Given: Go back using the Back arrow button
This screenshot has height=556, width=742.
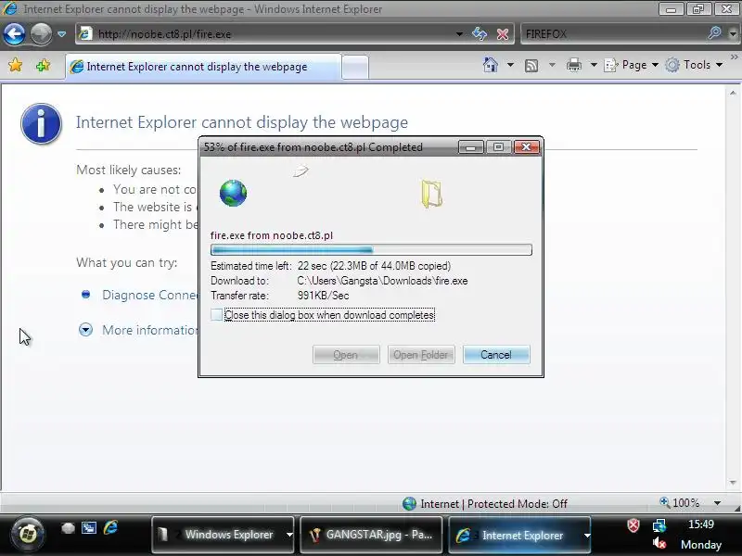Looking at the screenshot, I should 14,33.
